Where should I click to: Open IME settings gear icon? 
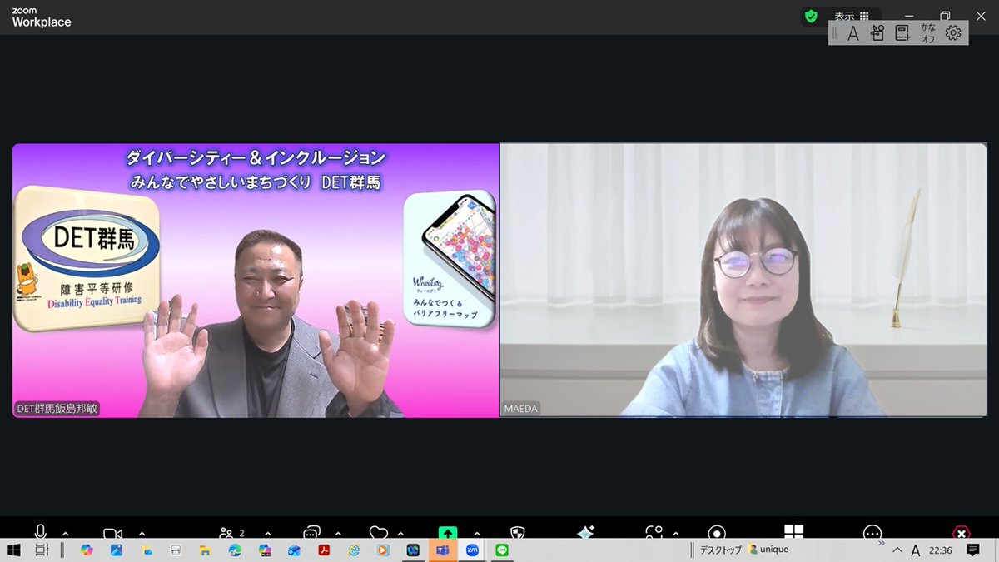click(x=953, y=33)
